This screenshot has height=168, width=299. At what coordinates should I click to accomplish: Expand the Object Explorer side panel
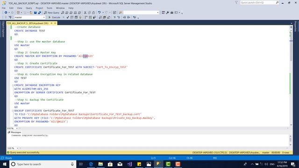(3, 29)
